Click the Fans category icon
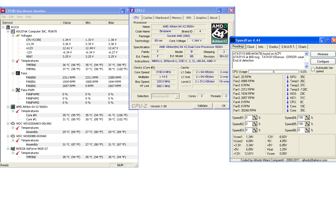The width and height of the screenshot is (336, 201). coord(18,73)
